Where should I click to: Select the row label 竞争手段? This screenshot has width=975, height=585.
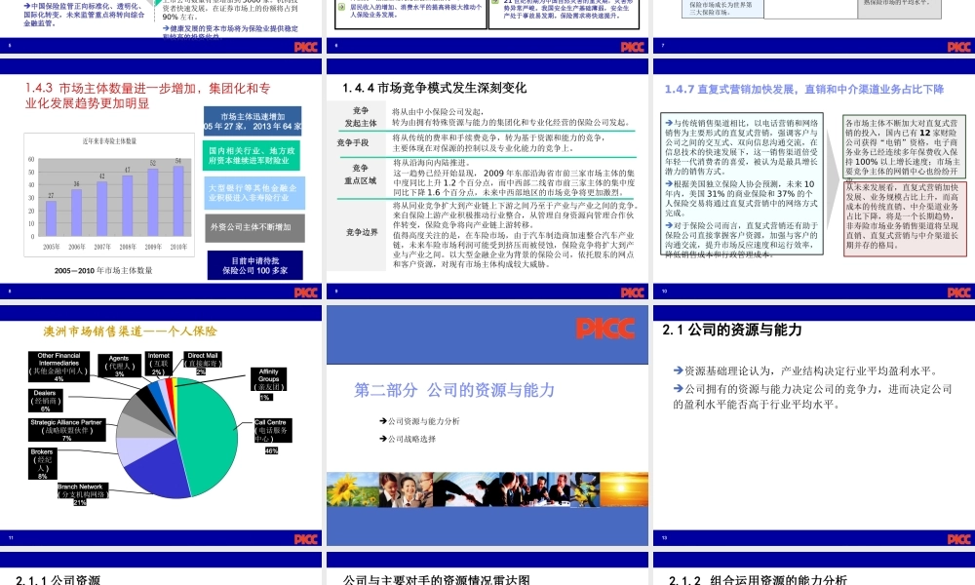coord(353,142)
